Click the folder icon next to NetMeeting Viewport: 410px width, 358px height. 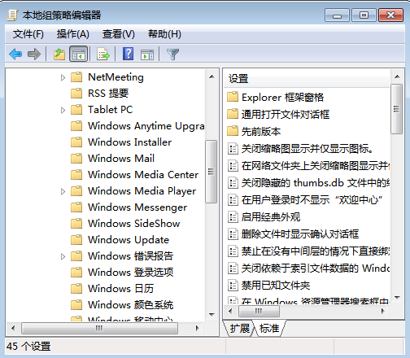coord(76,77)
